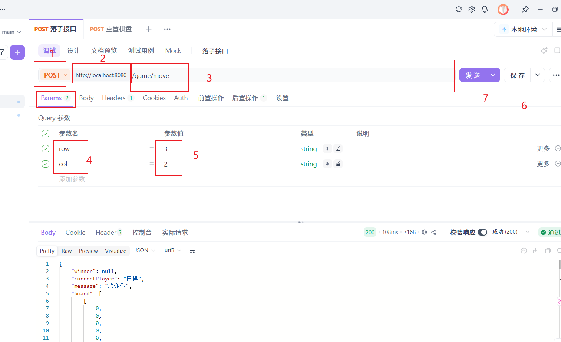Open the hamburger menu next to environment selector
The height and width of the screenshot is (342, 561).
click(558, 29)
